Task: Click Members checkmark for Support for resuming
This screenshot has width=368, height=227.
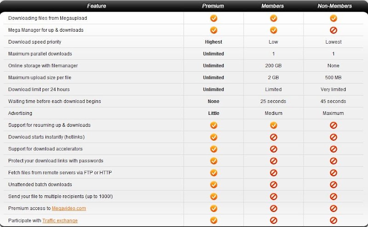Action: click(273, 125)
